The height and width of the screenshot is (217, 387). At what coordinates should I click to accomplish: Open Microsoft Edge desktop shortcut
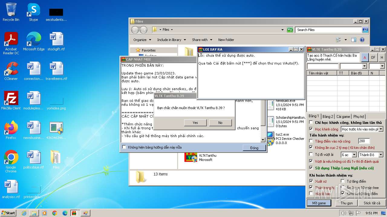coord(34,42)
